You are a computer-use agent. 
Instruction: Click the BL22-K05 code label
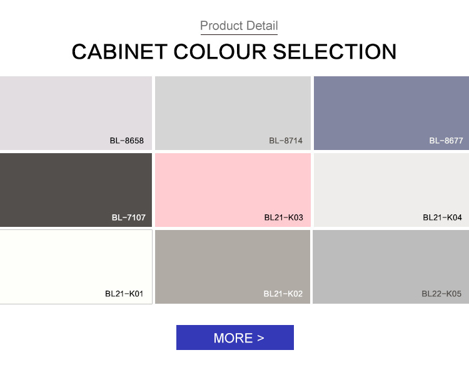pyautogui.click(x=441, y=294)
